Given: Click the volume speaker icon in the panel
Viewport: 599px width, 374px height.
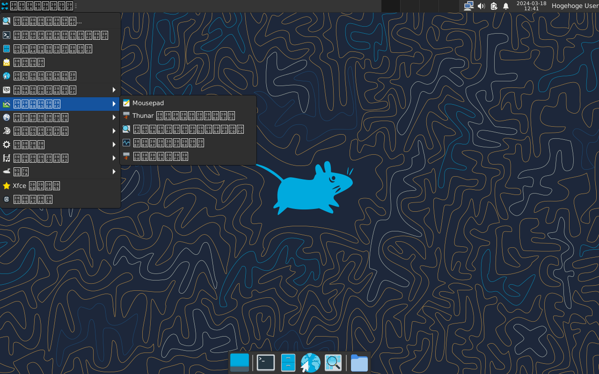Looking at the screenshot, I should [481, 6].
